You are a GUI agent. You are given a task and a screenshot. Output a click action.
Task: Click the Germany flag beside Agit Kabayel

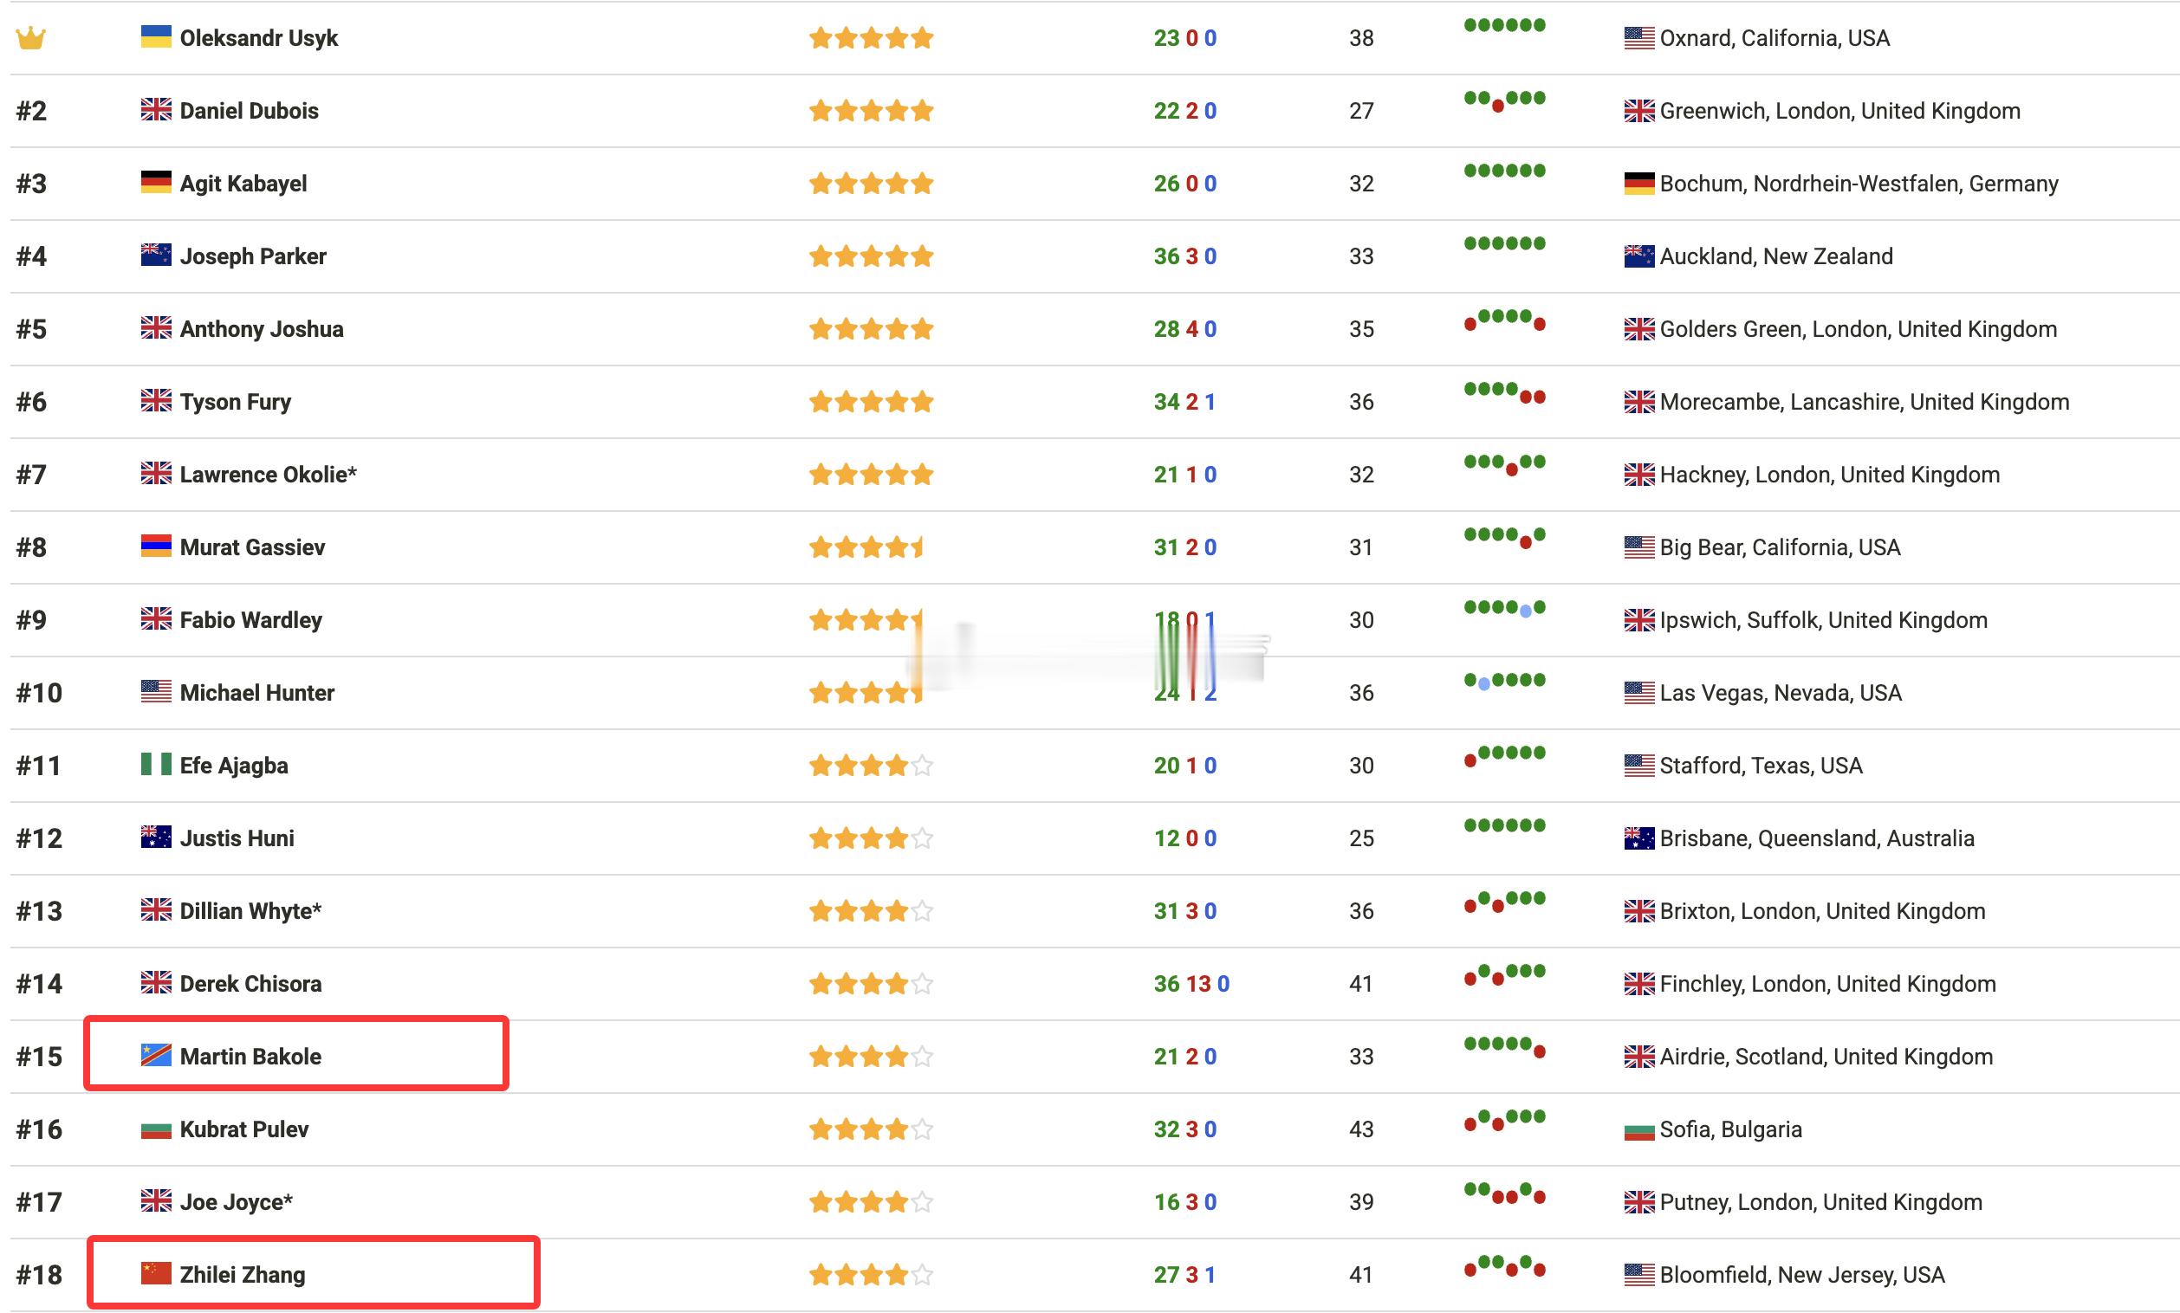[156, 182]
